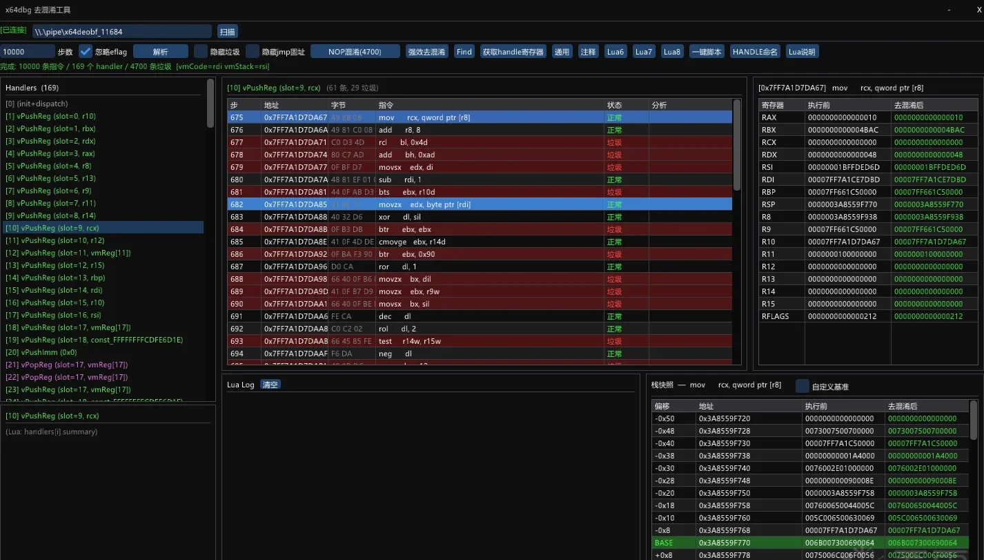Select handler [0] (init+dispatch)
Image resolution: width=984 pixels, height=560 pixels.
104,104
